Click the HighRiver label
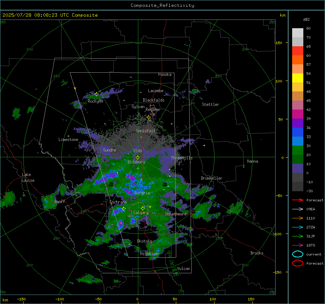This screenshot has width=325, height=304. tap(150, 254)
